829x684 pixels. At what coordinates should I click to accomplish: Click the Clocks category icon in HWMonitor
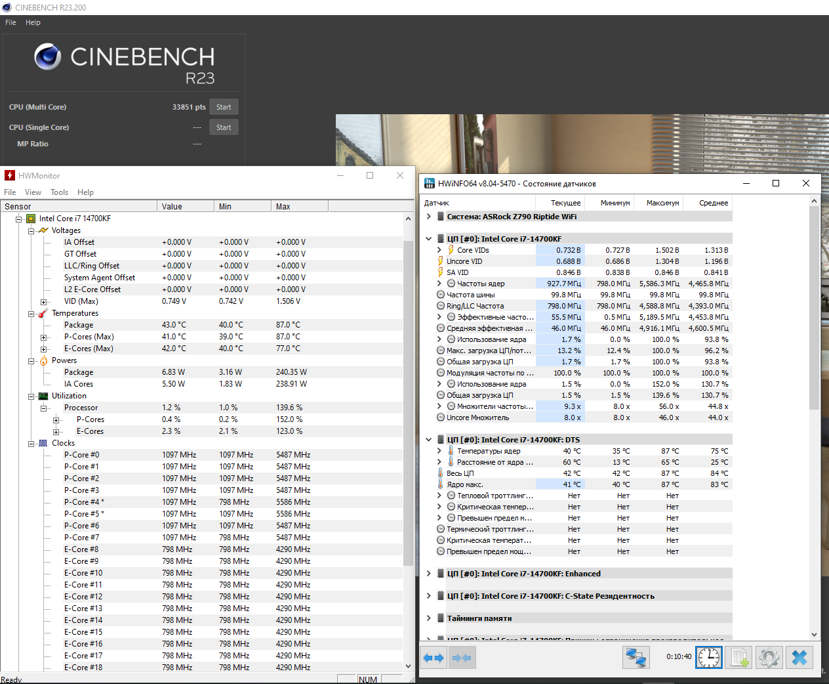click(43, 443)
